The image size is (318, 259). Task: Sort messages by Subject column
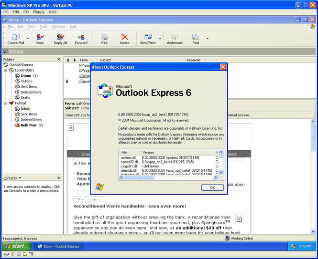point(140,60)
